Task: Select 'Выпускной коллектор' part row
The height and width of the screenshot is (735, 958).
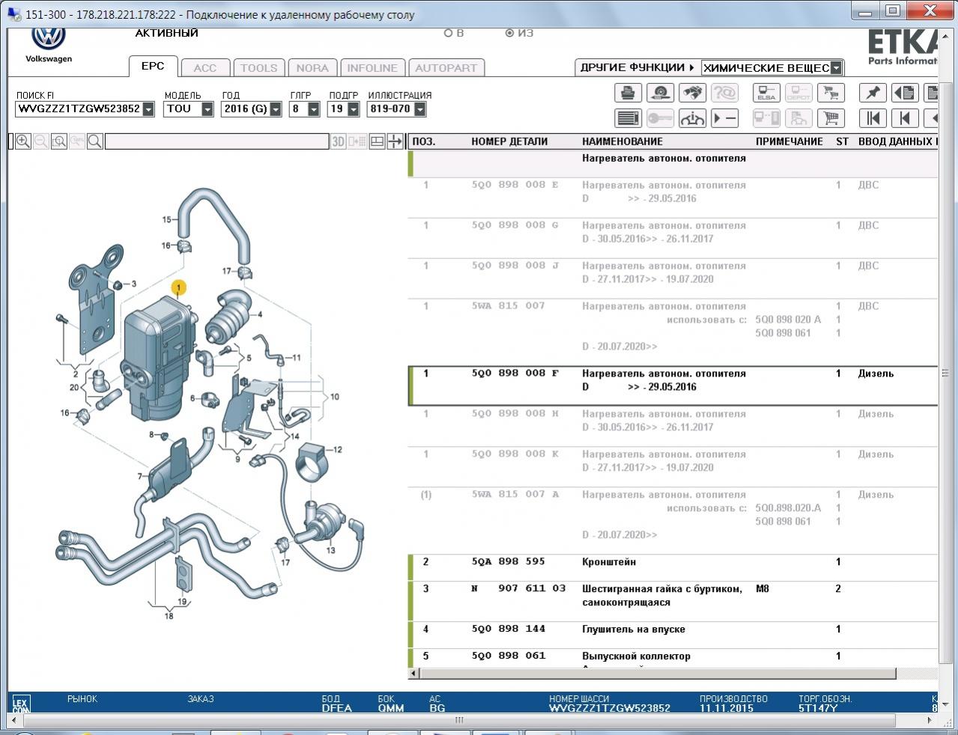Action: 673,656
